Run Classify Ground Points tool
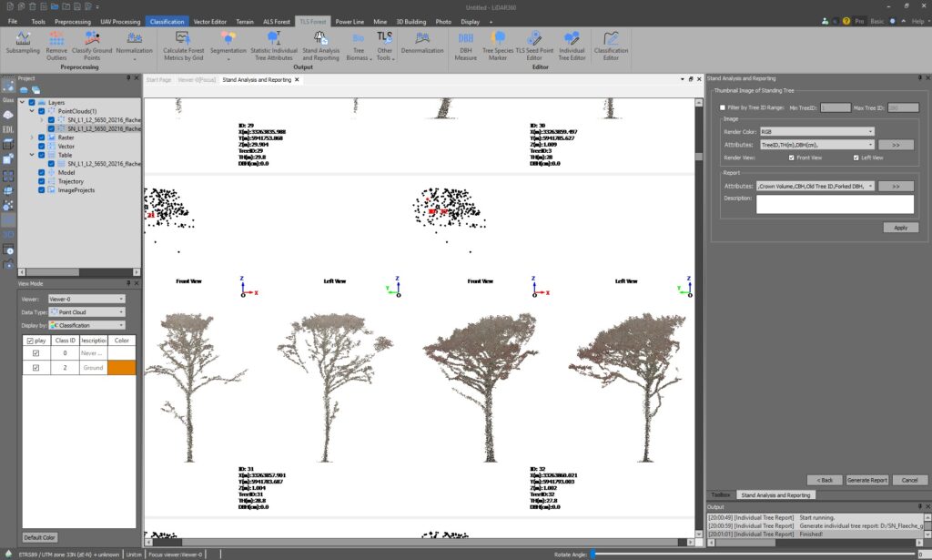This screenshot has width=932, height=560. click(x=92, y=46)
